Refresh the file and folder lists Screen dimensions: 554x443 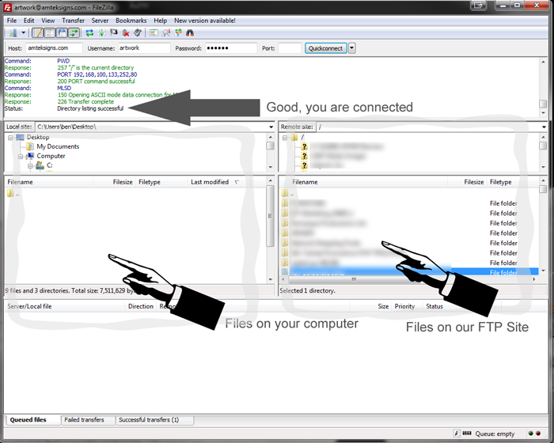click(89, 33)
